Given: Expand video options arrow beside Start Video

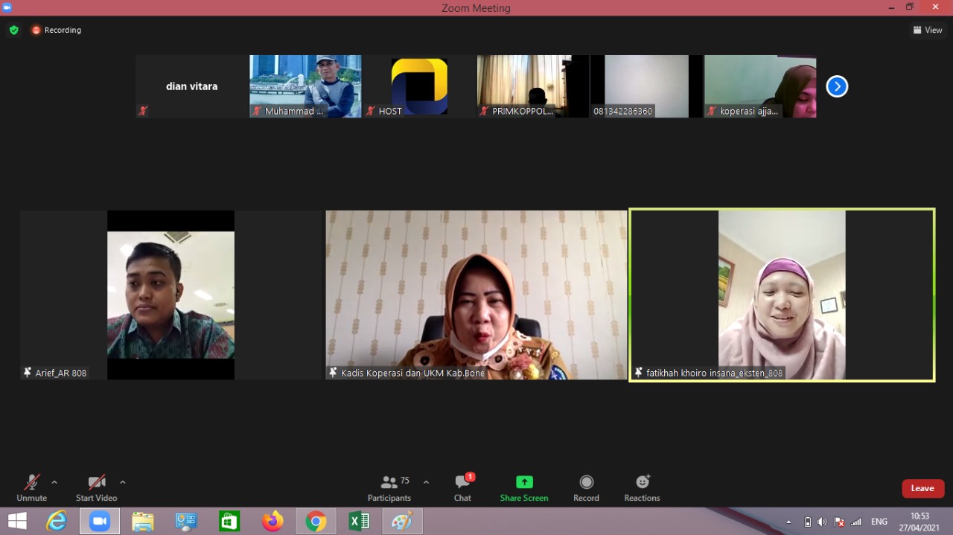Looking at the screenshot, I should pos(123,482).
